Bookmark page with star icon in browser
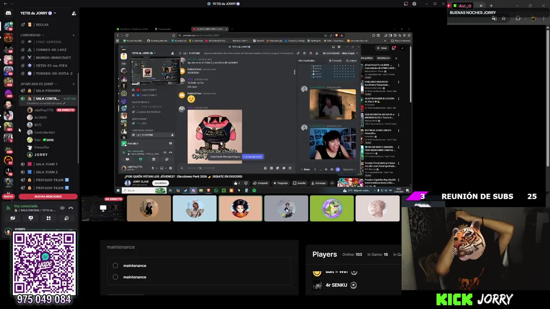This screenshot has width=550, height=309. [x=504, y=18]
